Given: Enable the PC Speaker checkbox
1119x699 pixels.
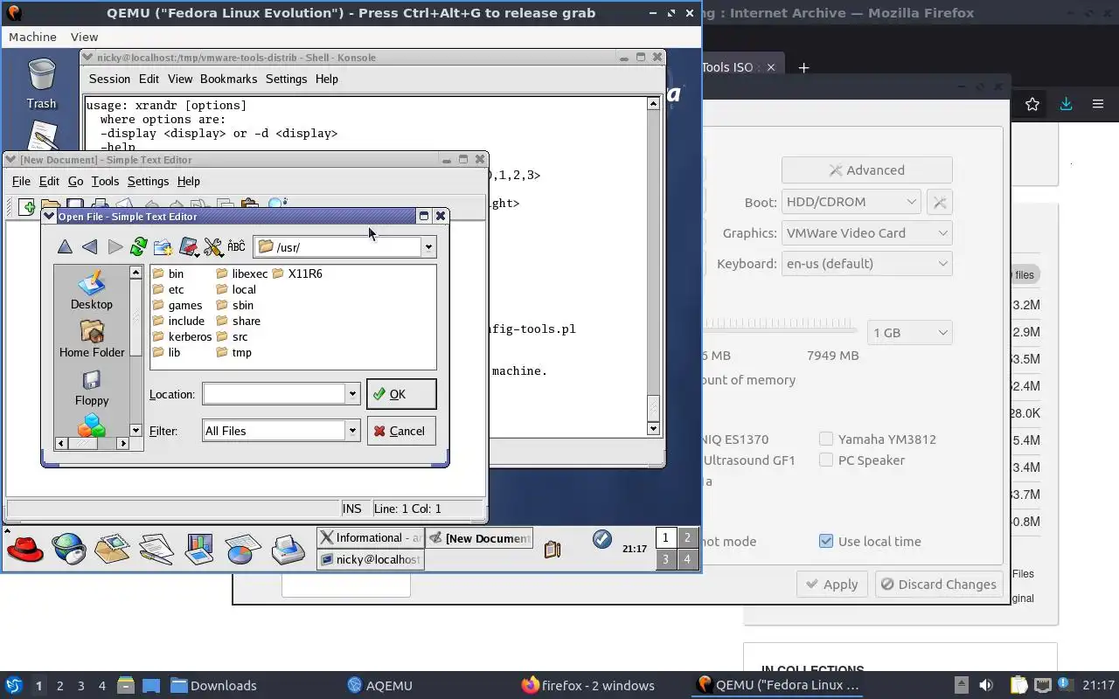Looking at the screenshot, I should 826,460.
